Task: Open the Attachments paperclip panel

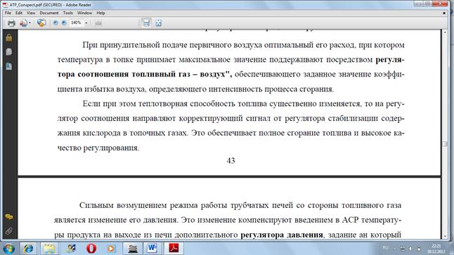Action: click(9, 231)
